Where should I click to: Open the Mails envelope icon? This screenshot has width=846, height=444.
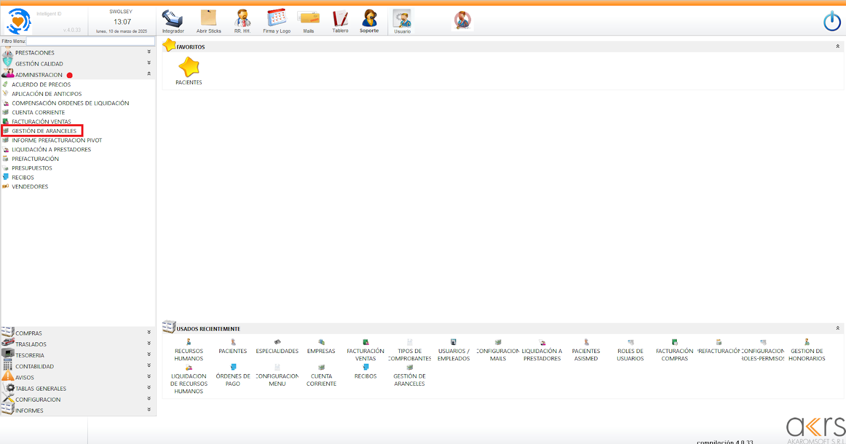[309, 20]
